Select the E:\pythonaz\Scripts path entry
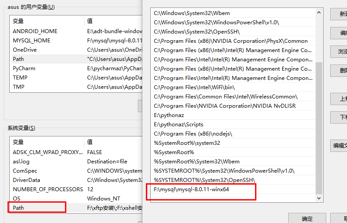 (233, 125)
